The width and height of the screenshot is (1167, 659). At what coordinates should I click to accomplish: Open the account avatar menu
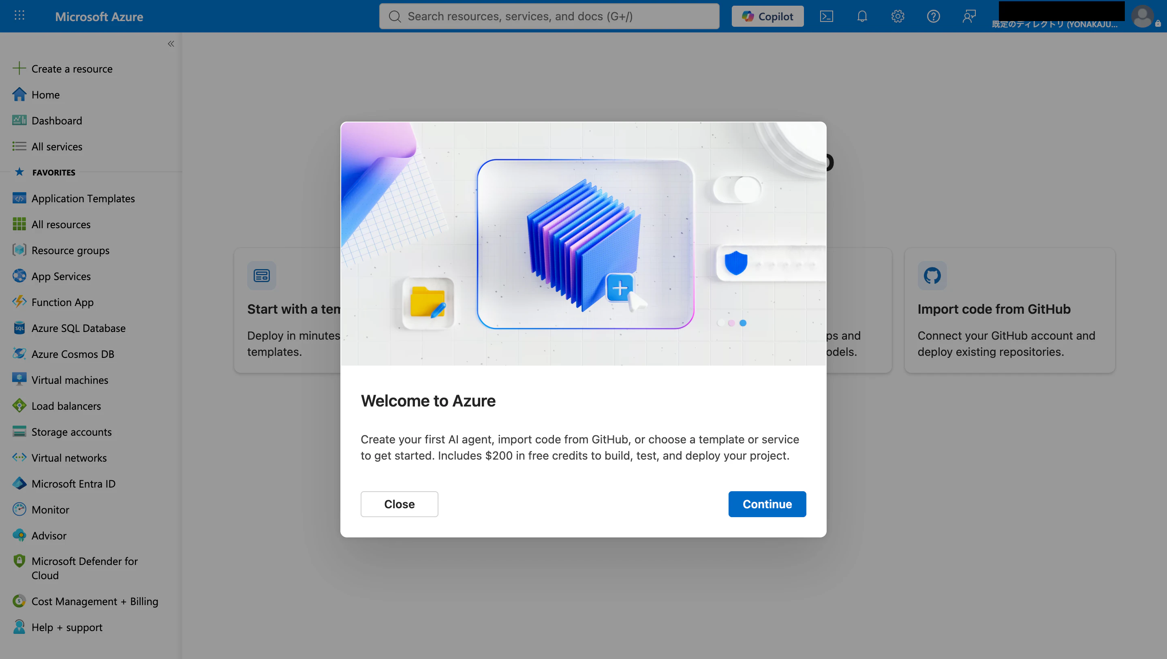[x=1142, y=16]
